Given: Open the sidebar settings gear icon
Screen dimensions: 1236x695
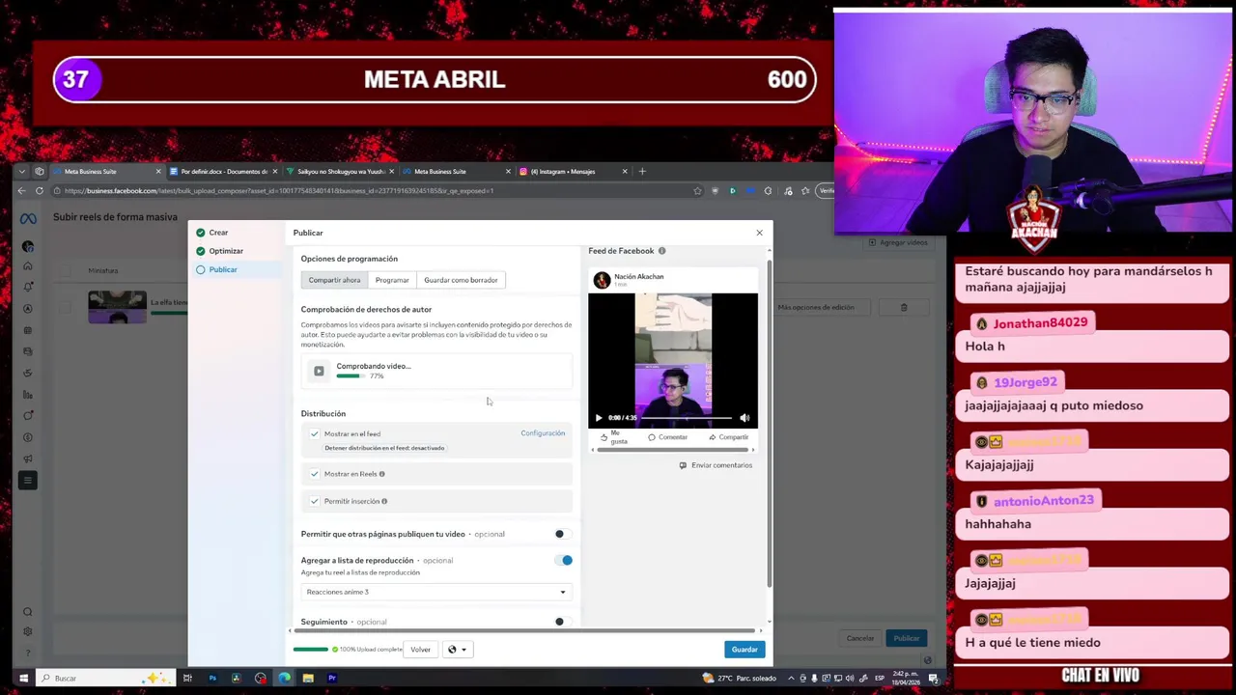Looking at the screenshot, I should click(x=28, y=631).
